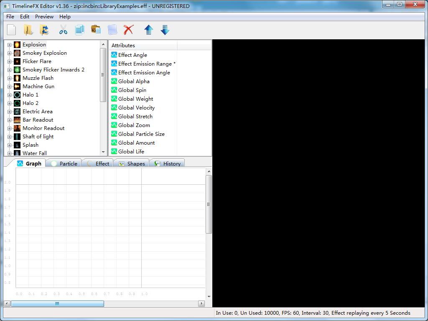Image resolution: width=428 pixels, height=321 pixels.
Task: Click the graph scroll-left arrow
Action: coord(8,303)
